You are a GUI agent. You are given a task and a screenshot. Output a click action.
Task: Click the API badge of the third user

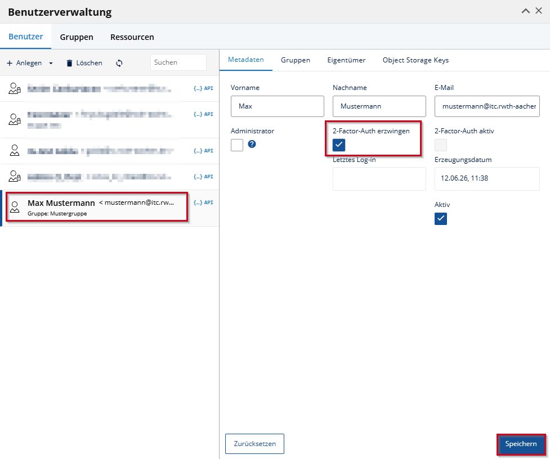click(x=203, y=151)
